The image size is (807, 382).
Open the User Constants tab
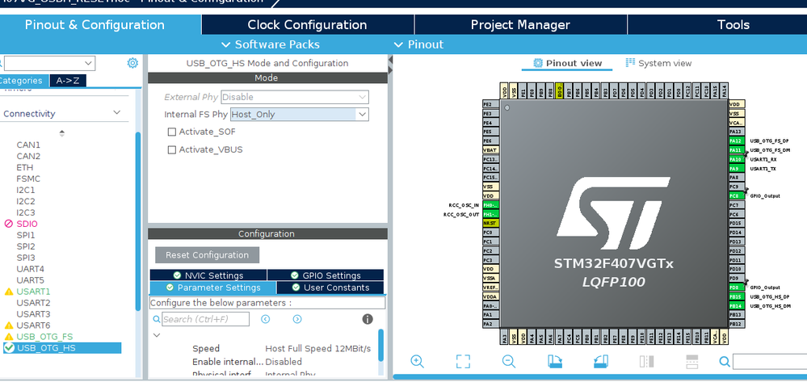330,288
